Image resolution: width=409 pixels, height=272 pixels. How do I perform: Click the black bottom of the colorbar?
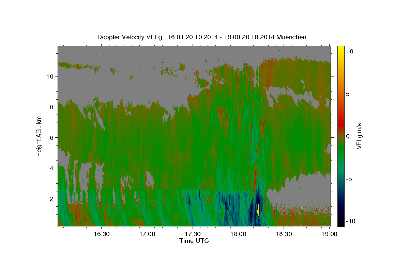pos(340,223)
